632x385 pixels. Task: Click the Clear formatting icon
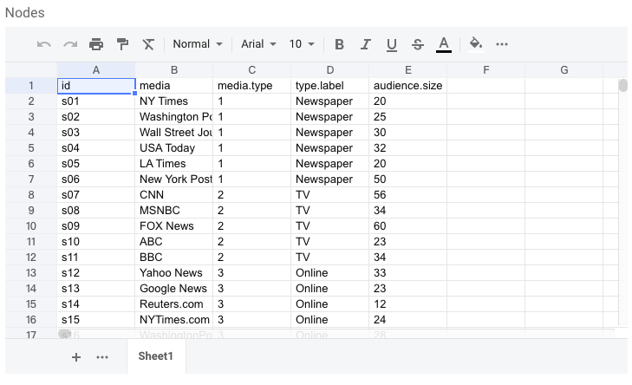[148, 44]
